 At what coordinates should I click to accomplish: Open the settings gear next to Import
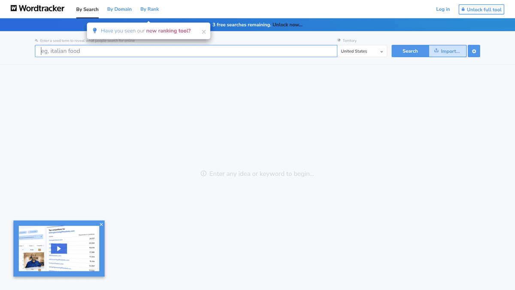click(x=474, y=51)
